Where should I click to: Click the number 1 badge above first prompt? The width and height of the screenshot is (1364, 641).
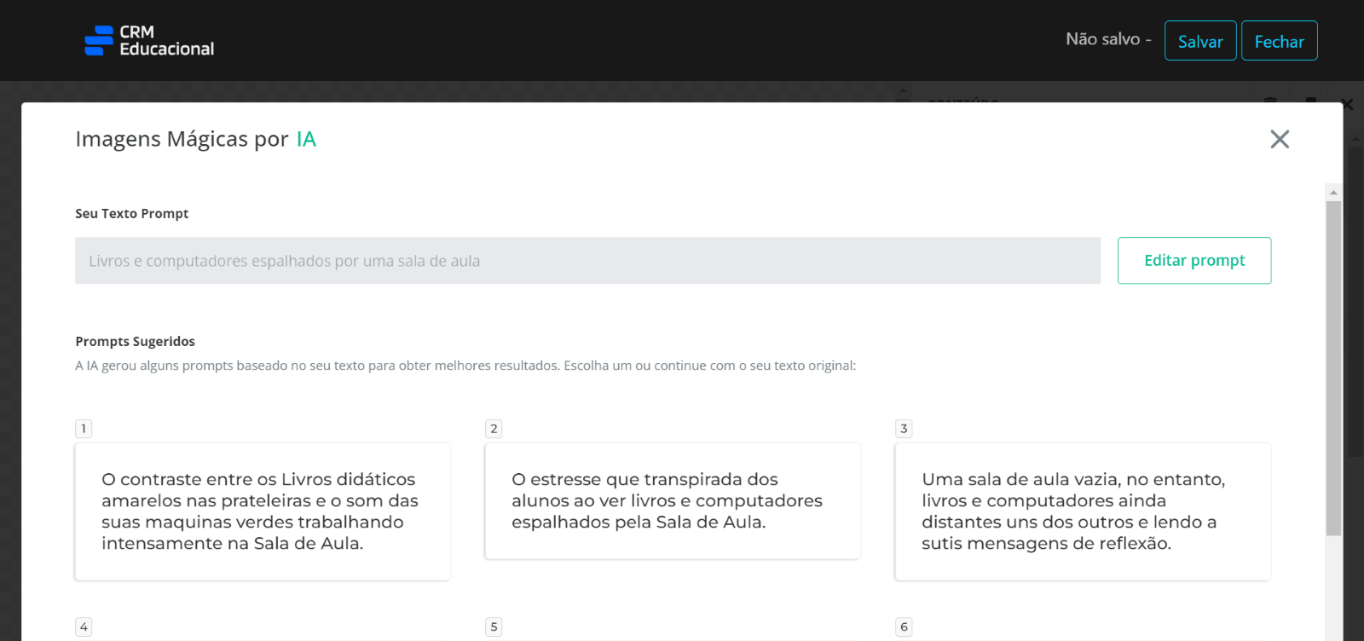point(84,429)
